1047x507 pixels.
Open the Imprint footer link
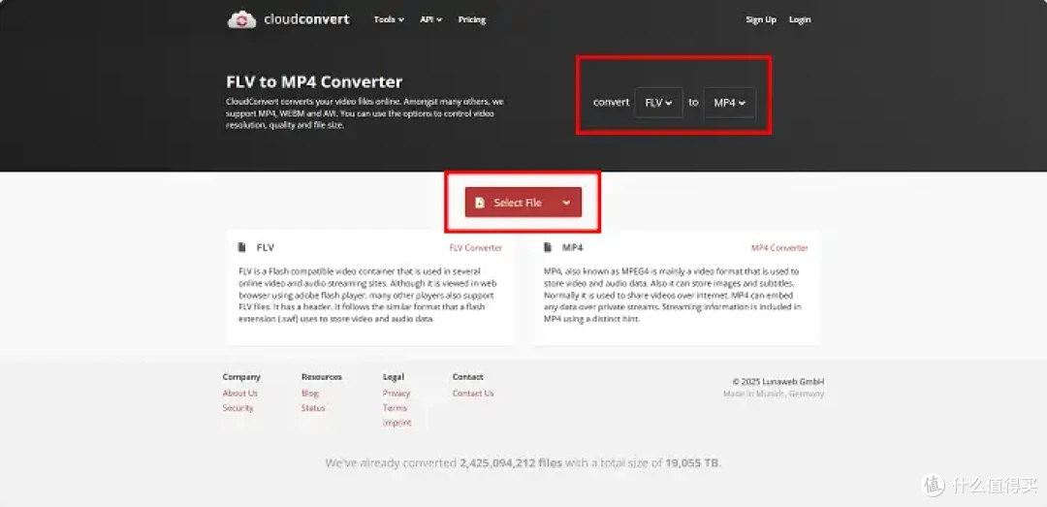pyautogui.click(x=397, y=423)
